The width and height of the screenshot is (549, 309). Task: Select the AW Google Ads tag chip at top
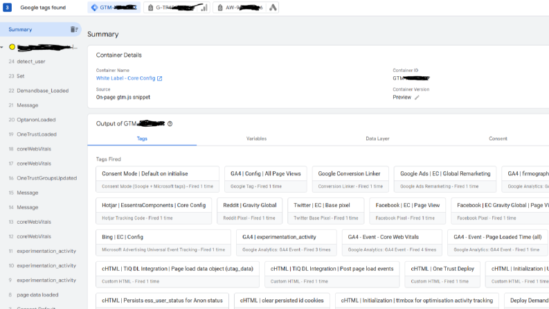point(246,8)
